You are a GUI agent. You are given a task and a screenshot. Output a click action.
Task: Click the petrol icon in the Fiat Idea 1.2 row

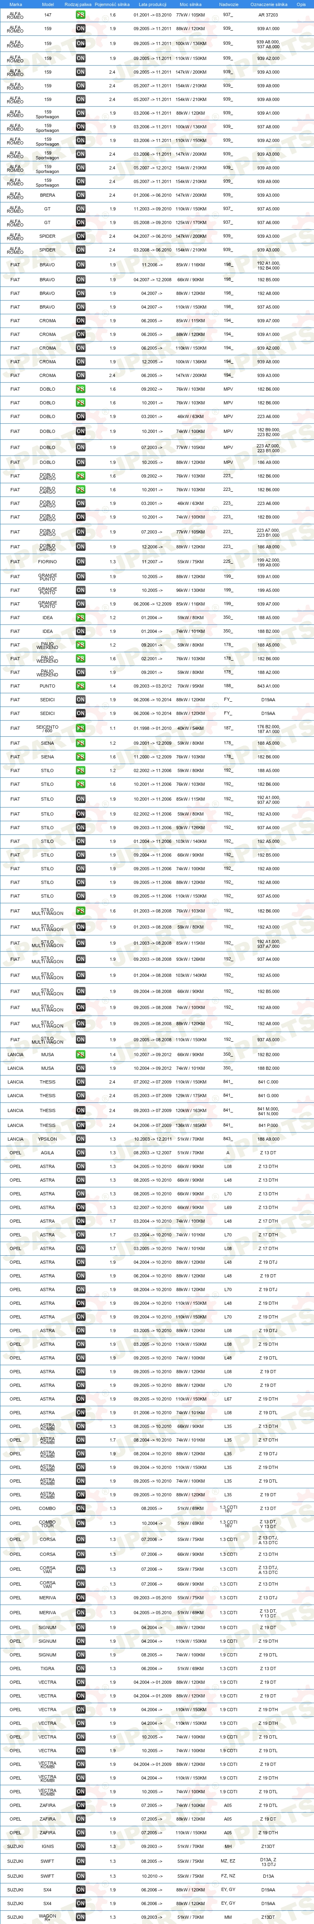pos(81,618)
